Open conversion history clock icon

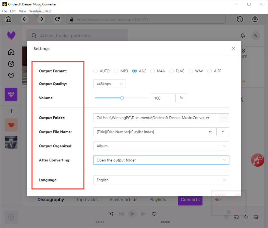tap(240, 19)
